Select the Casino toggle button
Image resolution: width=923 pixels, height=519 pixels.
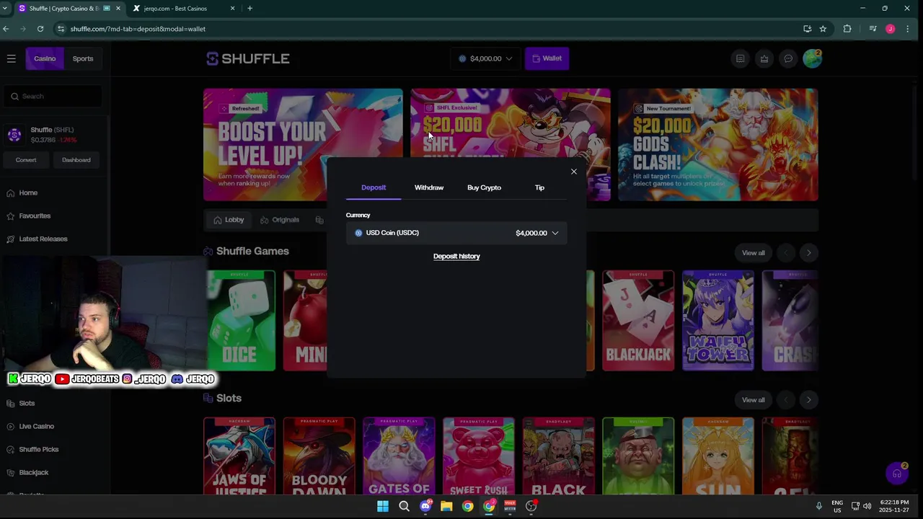pyautogui.click(x=45, y=58)
